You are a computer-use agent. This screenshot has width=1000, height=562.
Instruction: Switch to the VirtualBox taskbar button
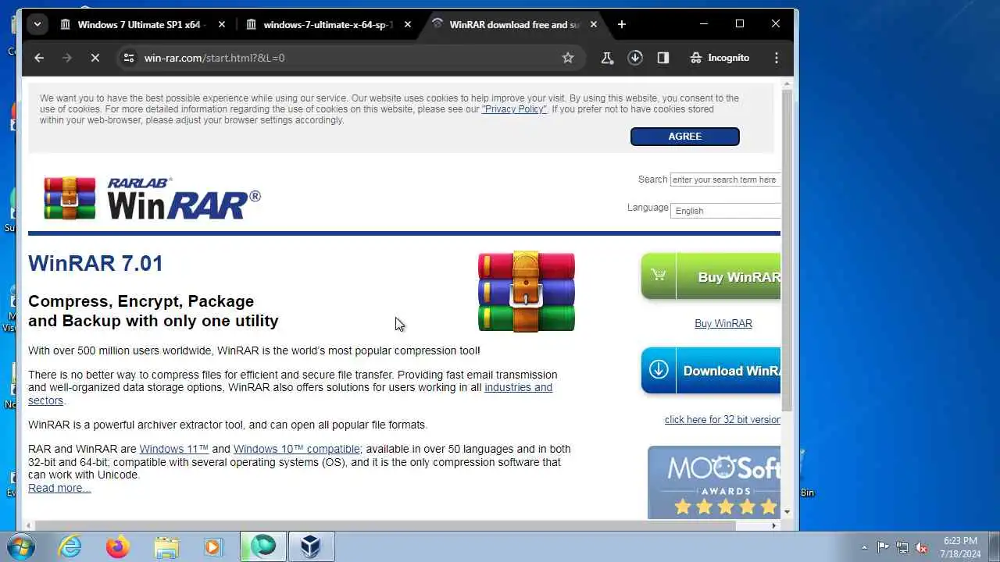tap(312, 546)
